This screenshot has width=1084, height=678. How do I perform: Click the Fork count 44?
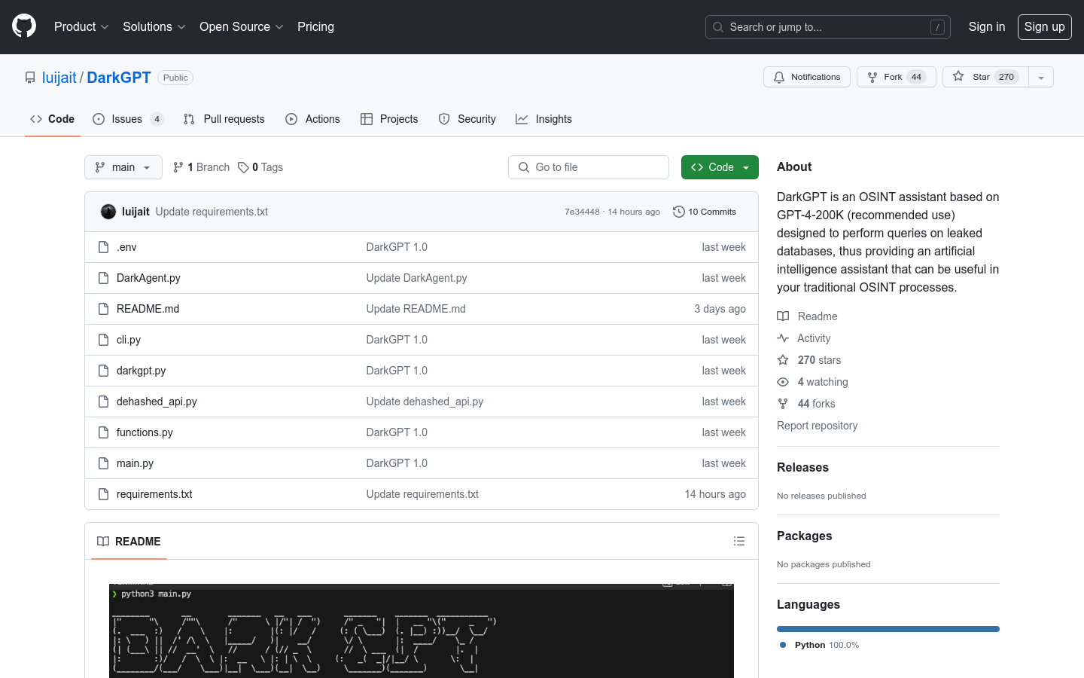916,77
